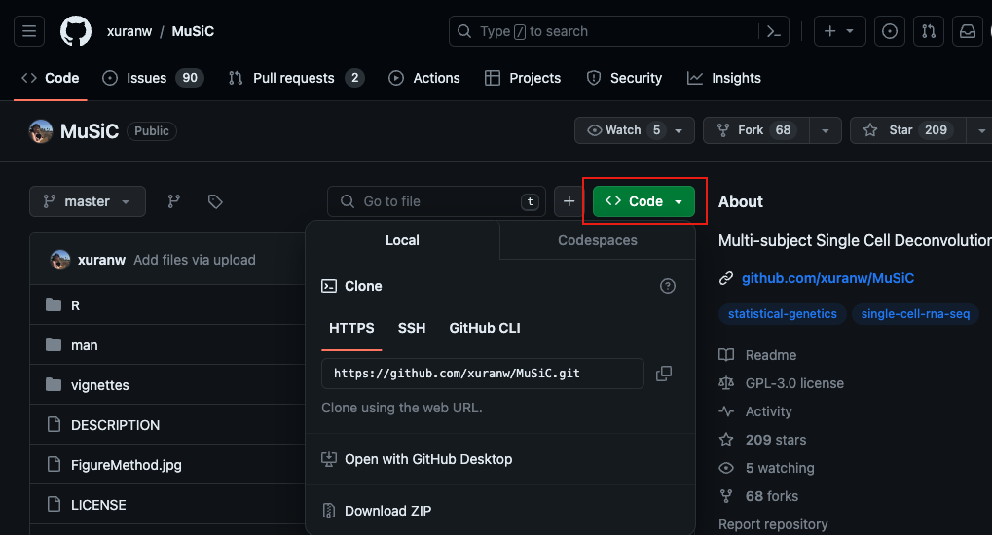Image resolution: width=992 pixels, height=535 pixels.
Task: Click the add file plus button
Action: [x=569, y=201]
